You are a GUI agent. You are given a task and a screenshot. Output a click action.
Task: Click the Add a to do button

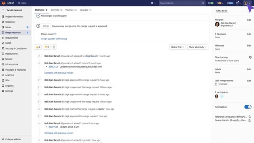221,11
